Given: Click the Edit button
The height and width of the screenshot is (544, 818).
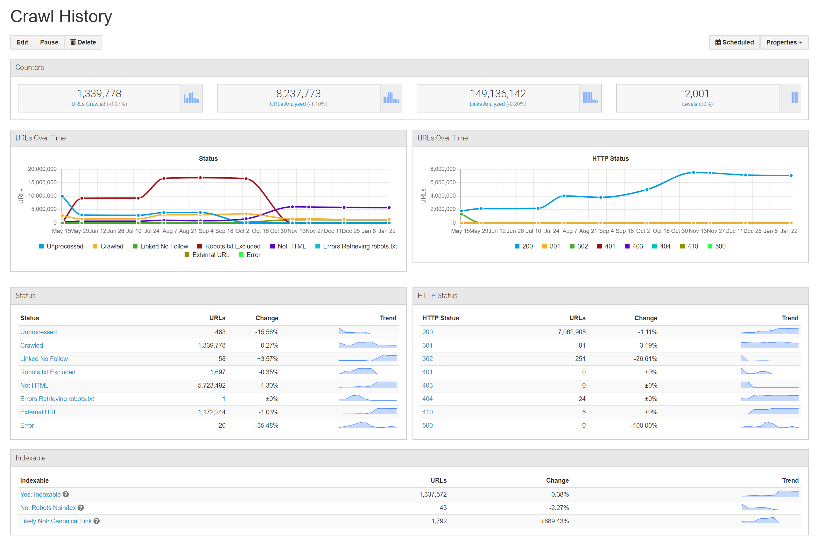Looking at the screenshot, I should [22, 42].
